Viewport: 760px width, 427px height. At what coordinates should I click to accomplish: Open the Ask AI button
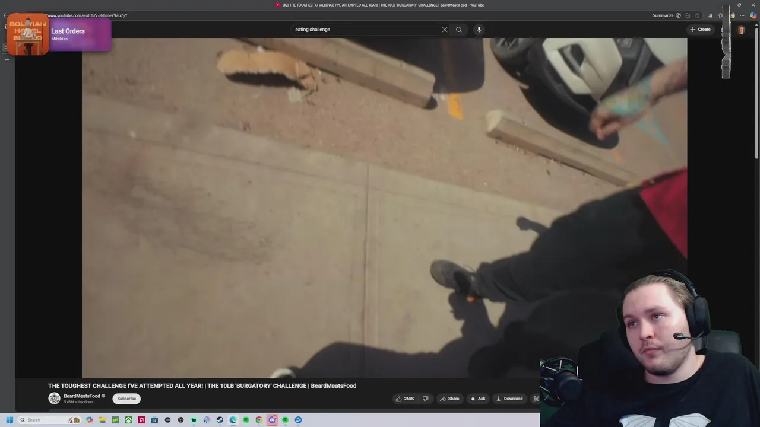[478, 399]
